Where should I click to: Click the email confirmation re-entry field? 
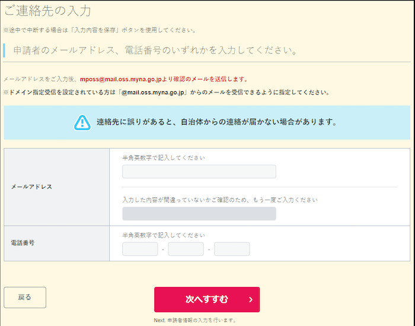(x=199, y=213)
